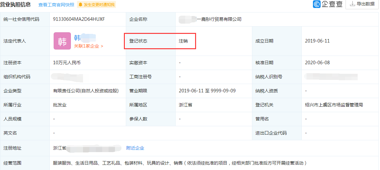This screenshot has width=380, height=170.
Task: Click the 英文名 label cell
Action: coord(25,133)
